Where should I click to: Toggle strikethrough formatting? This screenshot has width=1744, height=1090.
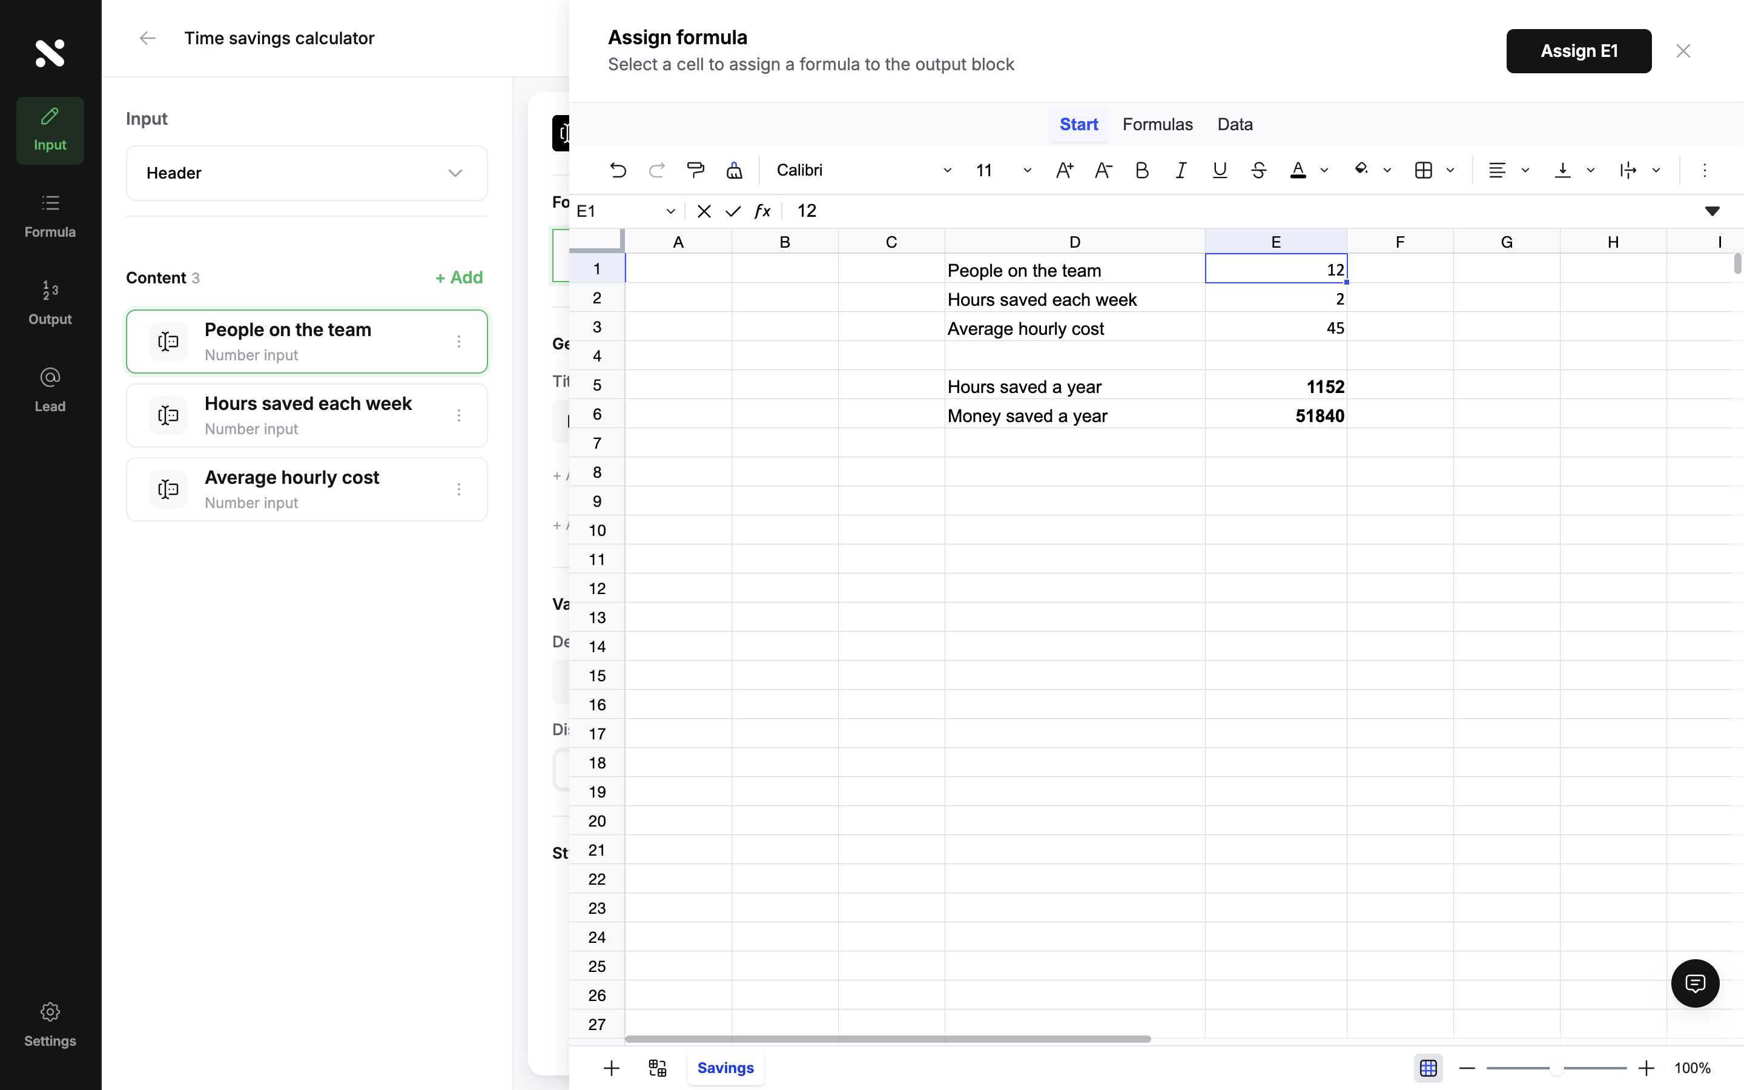(x=1258, y=170)
